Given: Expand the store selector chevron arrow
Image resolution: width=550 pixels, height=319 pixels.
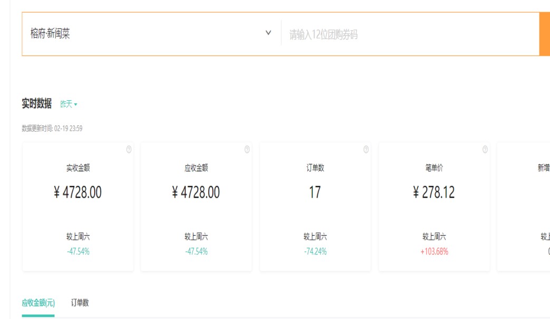Looking at the screenshot, I should point(268,33).
